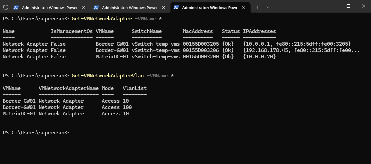Image resolution: width=371 pixels, height=164 pixels.
Task: Click the empty prompt at the bottom
Action: pyautogui.click(x=36, y=133)
